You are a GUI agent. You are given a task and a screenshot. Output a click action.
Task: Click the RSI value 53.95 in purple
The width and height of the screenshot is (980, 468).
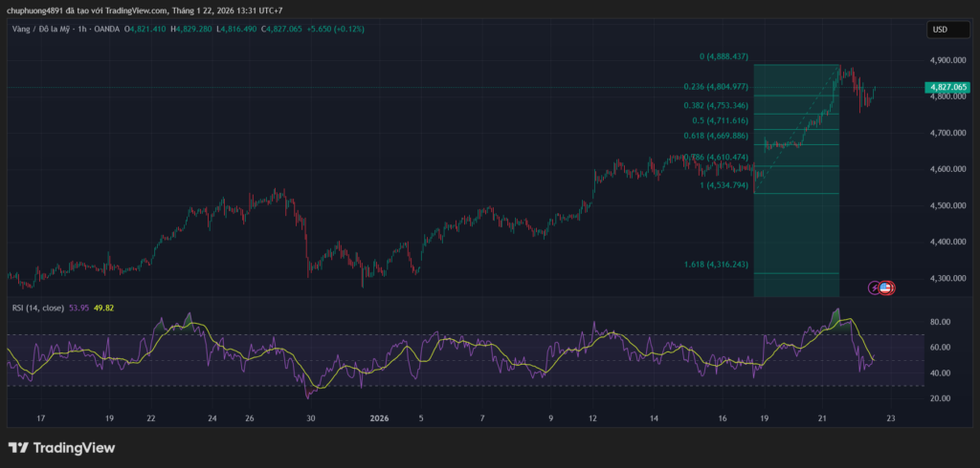click(x=79, y=308)
